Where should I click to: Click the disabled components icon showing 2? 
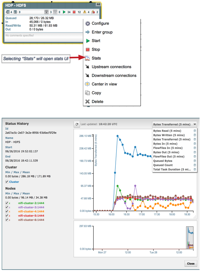[93, 12]
